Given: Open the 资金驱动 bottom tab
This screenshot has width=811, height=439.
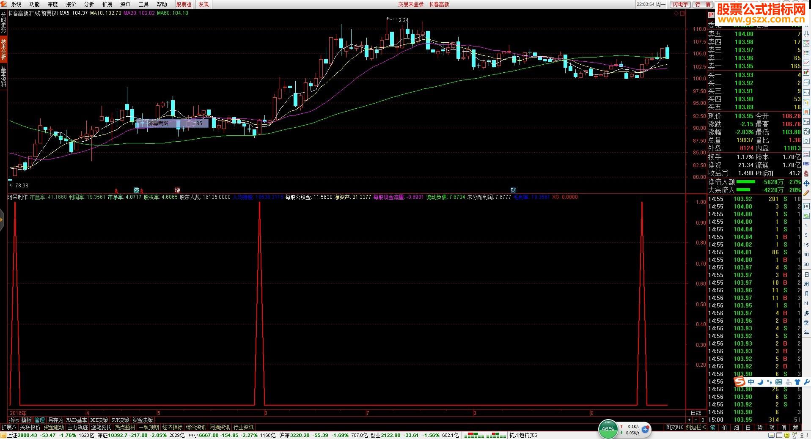Looking at the screenshot, I should click(54, 427).
